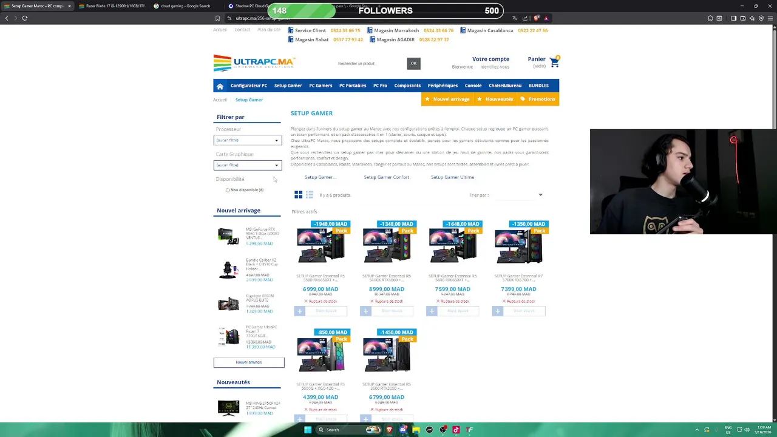The image size is (777, 437).
Task: Click the plus icon under the 6 999,00 MAD setup
Action: (299, 311)
